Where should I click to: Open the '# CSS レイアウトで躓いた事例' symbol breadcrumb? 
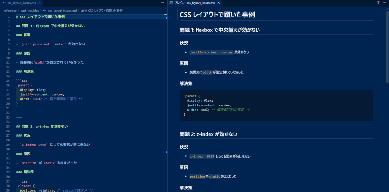click(104, 11)
